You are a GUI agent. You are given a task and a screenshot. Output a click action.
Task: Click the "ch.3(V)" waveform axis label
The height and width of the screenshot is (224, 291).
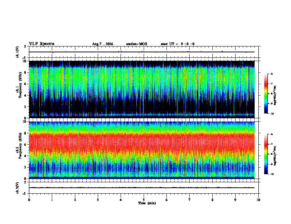pyautogui.click(x=18, y=188)
